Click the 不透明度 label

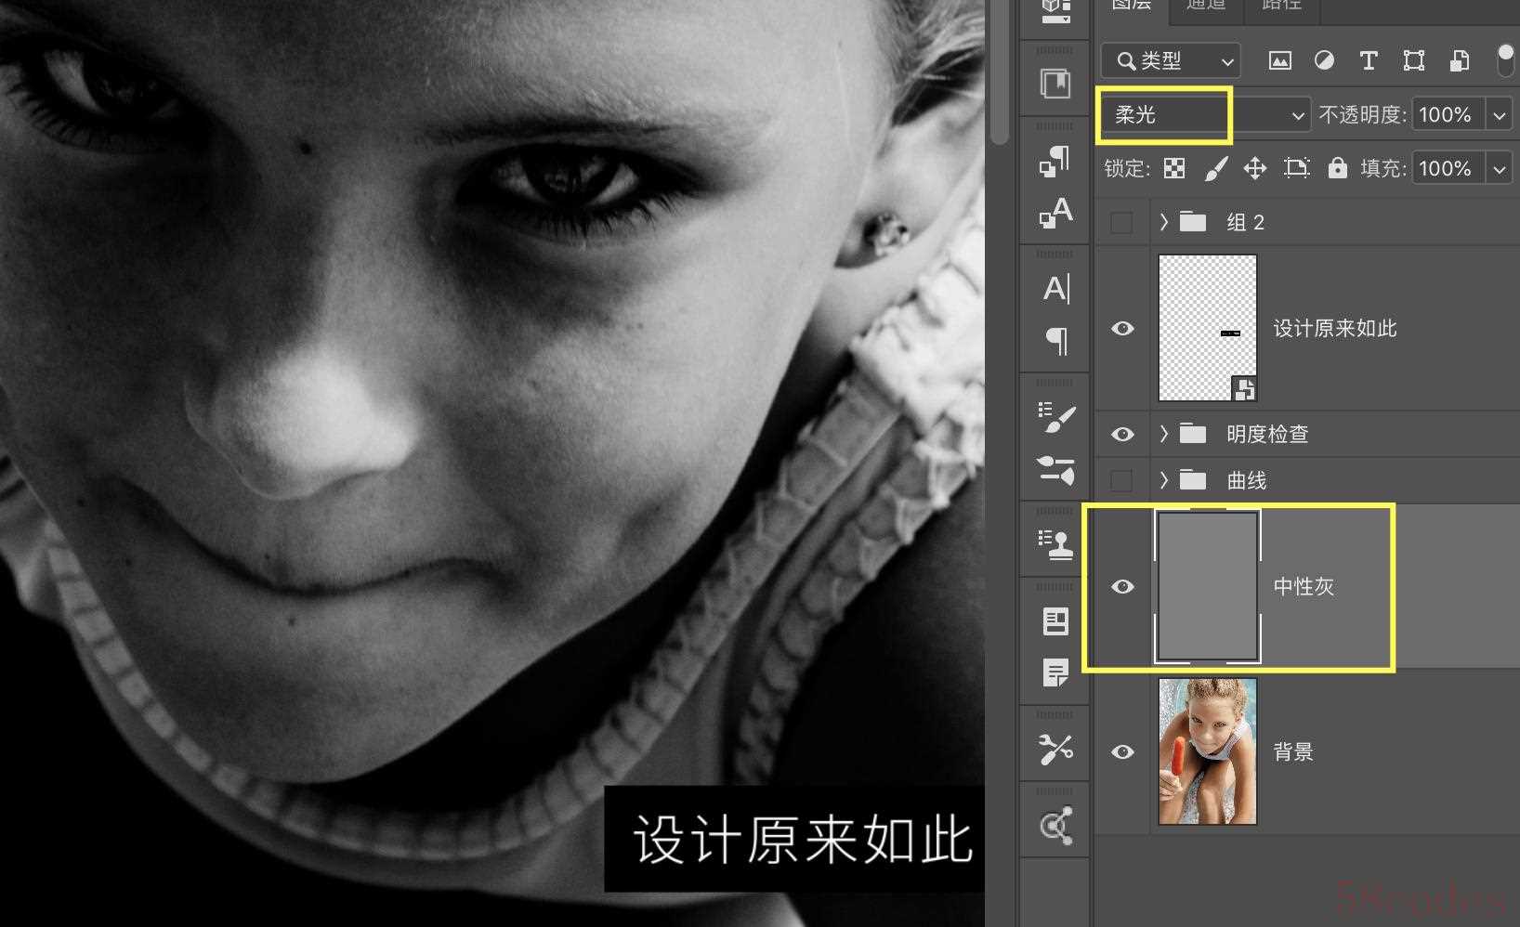click(1362, 115)
